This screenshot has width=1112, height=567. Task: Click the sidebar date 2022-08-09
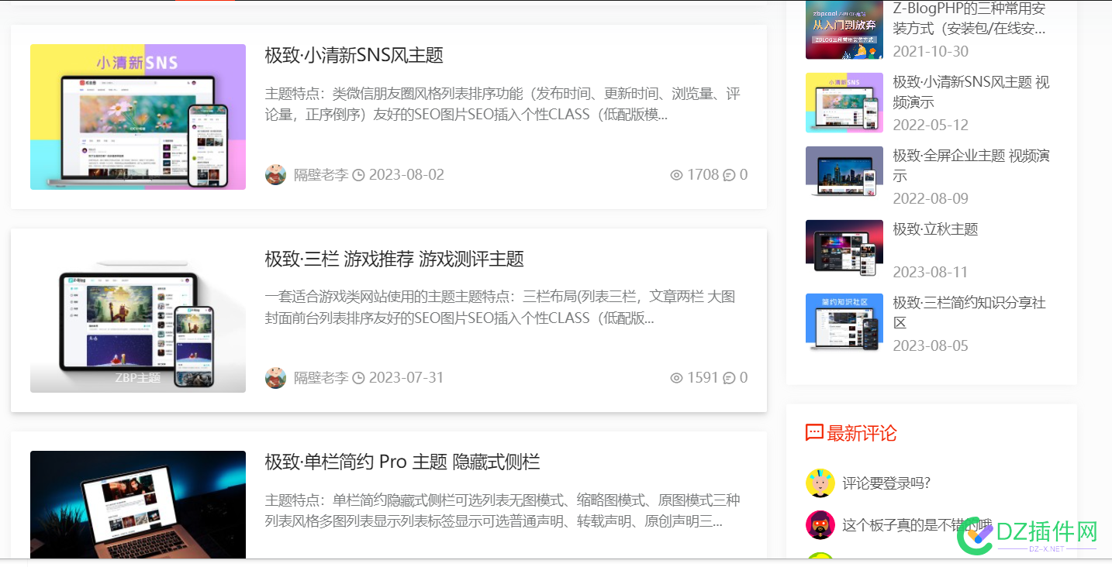pos(931,198)
